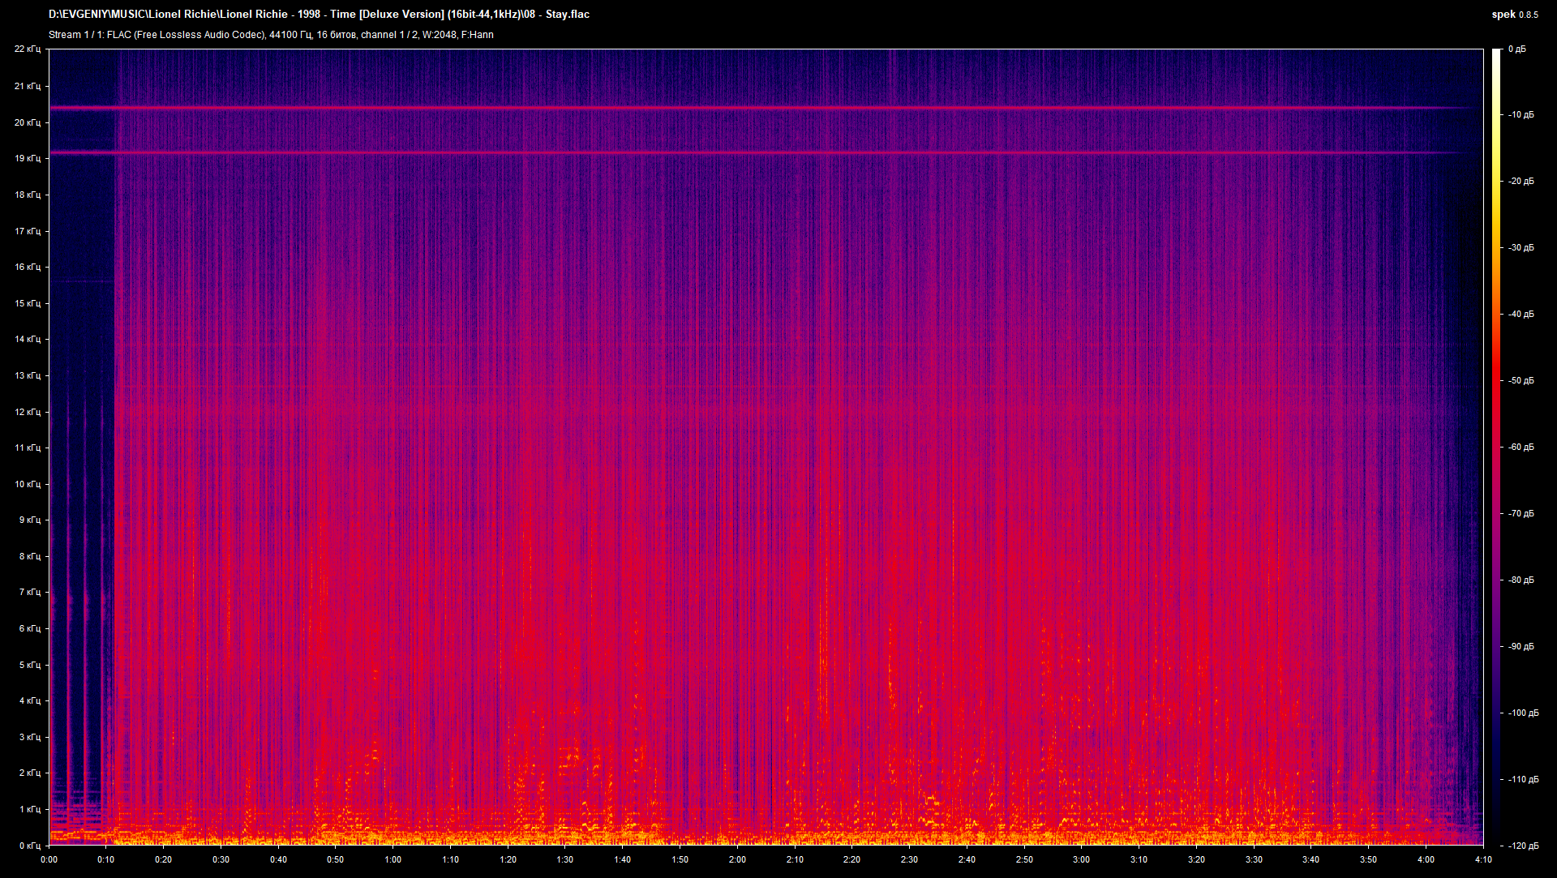Click the 3:30 time axis label

coord(1254,859)
